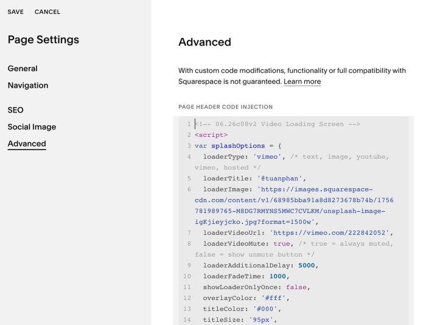
Task: Save the page settings
Action: (x=15, y=12)
